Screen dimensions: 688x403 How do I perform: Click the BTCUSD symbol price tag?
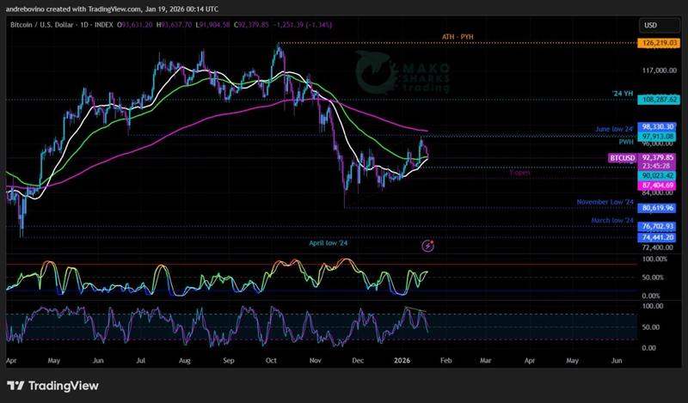622,158
